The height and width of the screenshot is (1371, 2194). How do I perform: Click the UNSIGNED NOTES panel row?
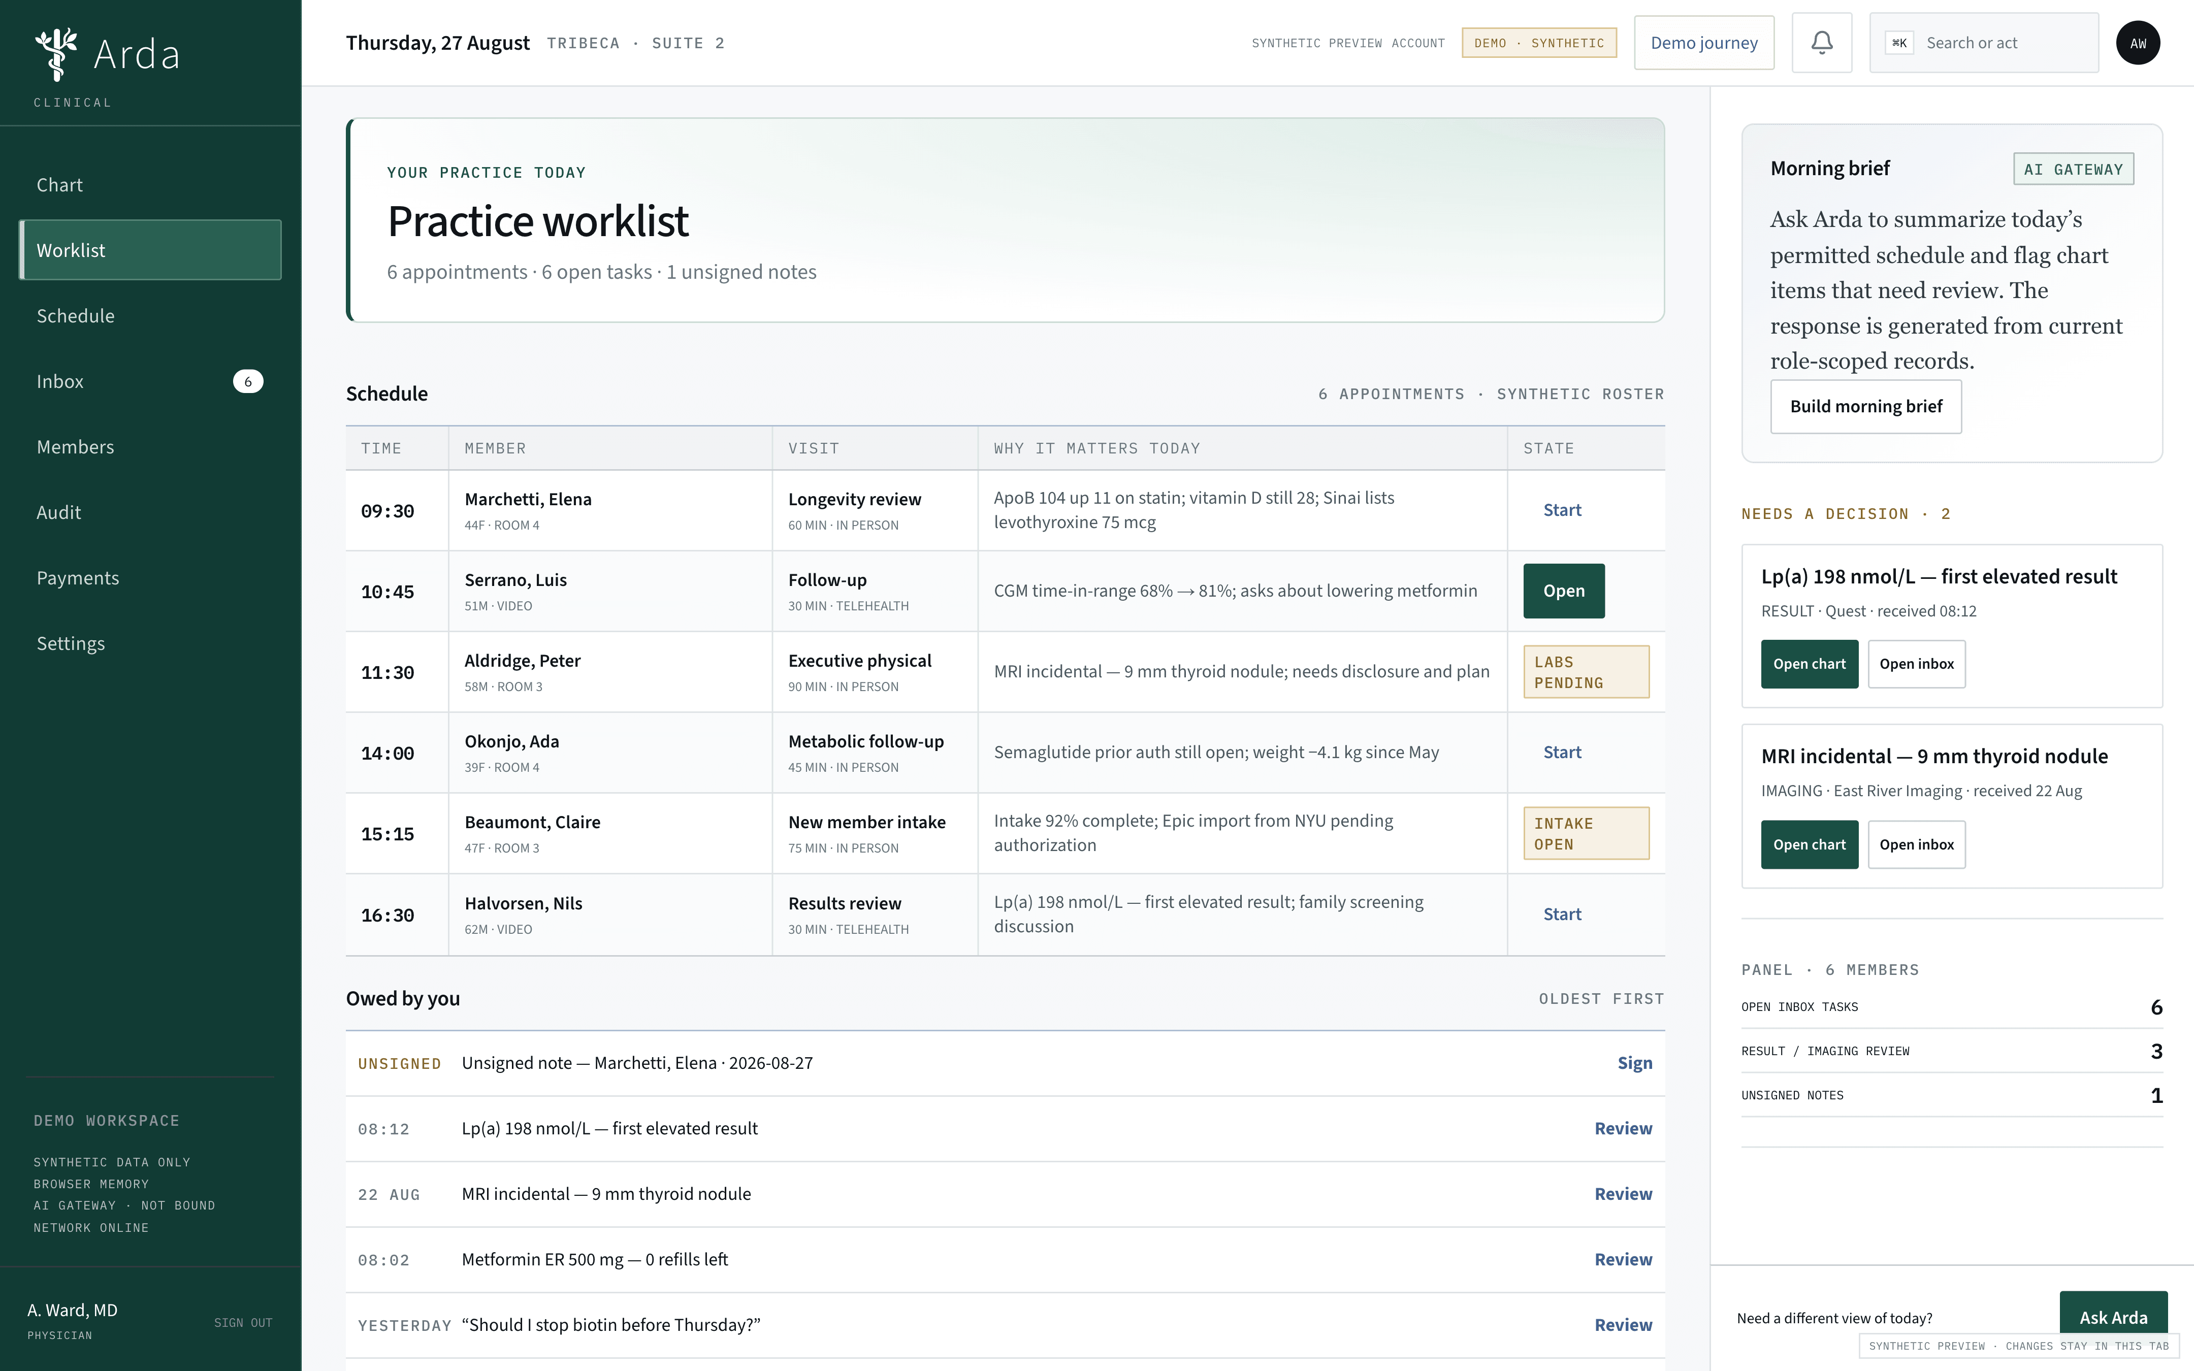pyautogui.click(x=1951, y=1095)
